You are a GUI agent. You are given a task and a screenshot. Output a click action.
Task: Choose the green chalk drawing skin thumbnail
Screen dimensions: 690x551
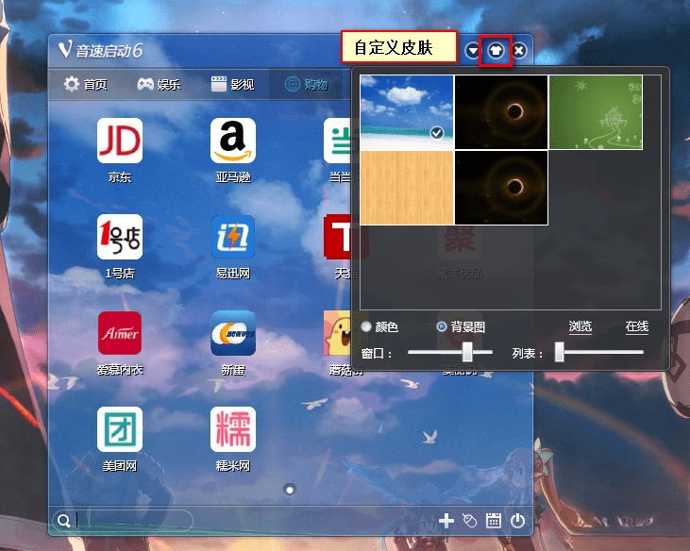click(596, 112)
